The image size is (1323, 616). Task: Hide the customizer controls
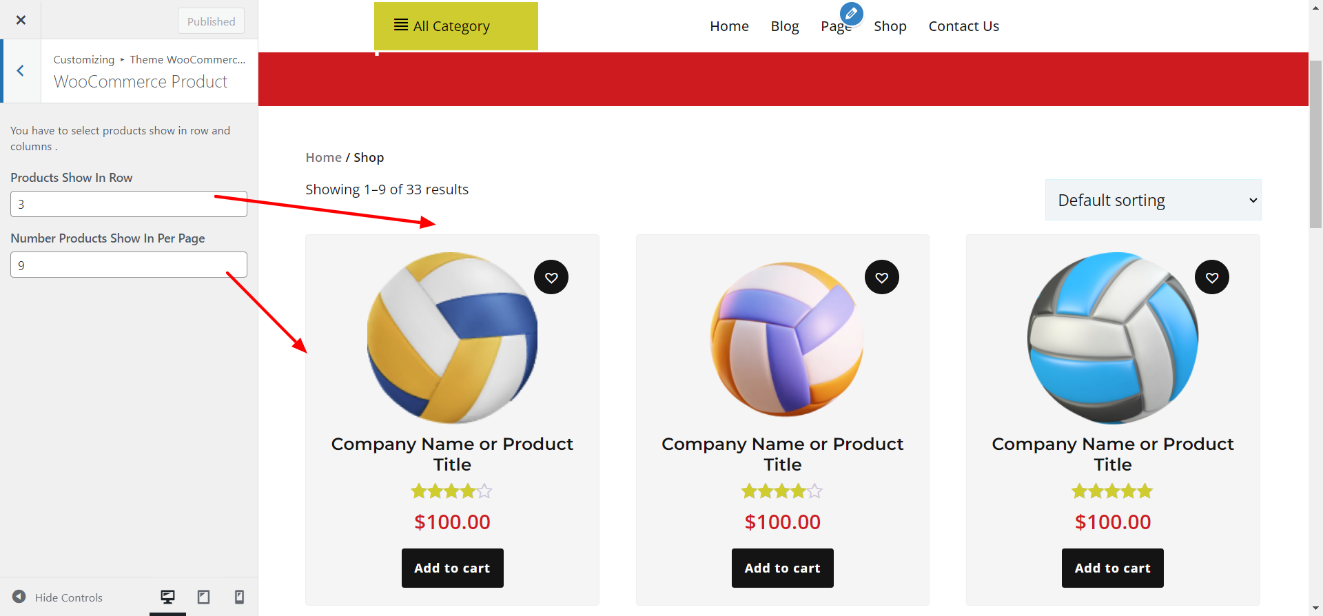point(57,597)
